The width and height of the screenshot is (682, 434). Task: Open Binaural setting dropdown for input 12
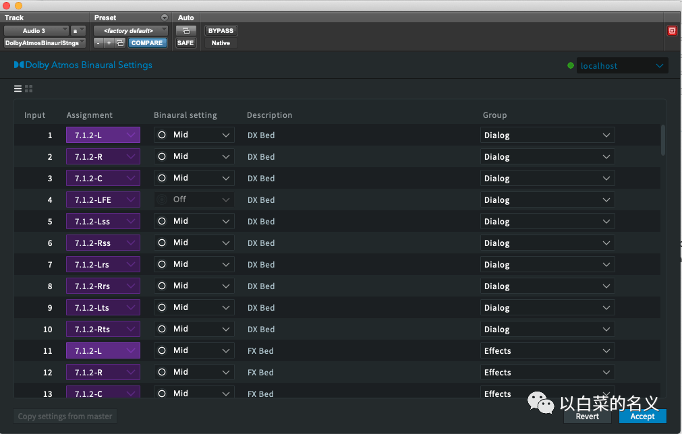pyautogui.click(x=194, y=372)
